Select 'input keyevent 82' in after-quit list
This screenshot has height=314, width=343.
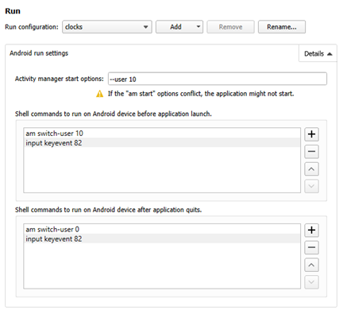(162, 238)
